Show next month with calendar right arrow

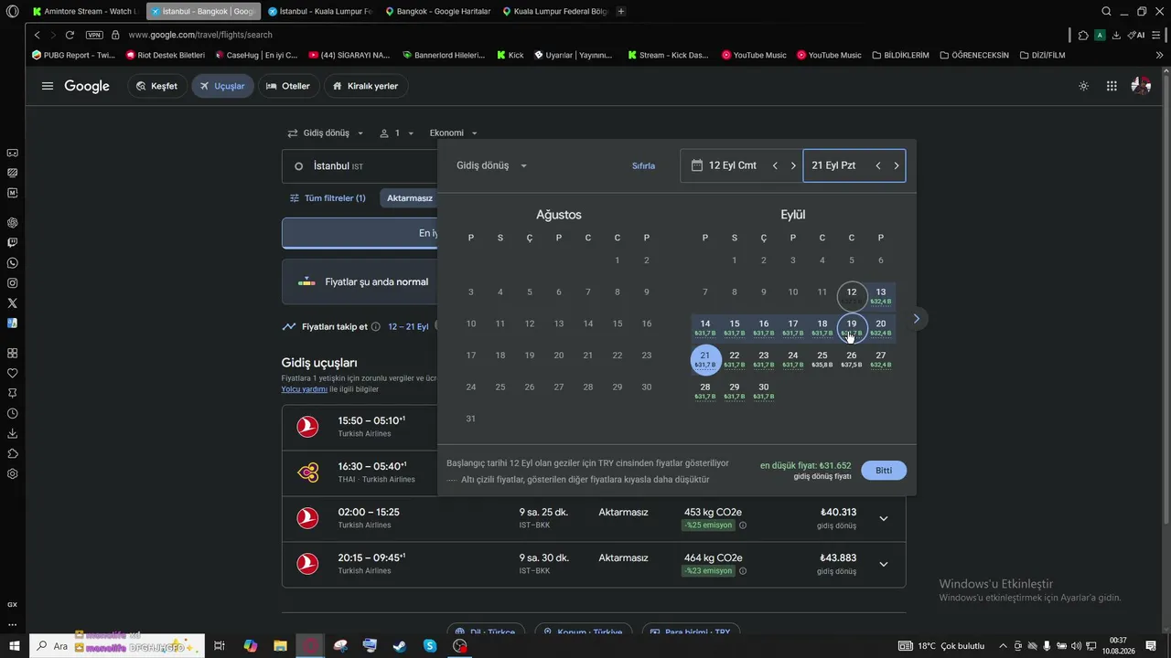pos(916,318)
